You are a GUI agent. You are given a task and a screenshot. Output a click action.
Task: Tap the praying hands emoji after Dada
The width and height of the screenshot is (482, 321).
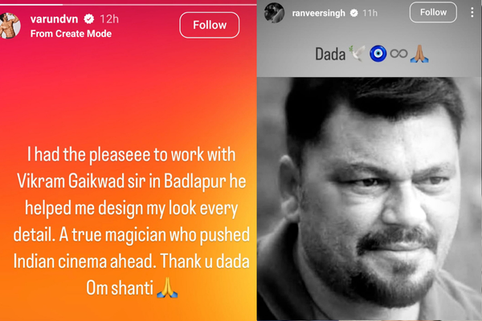418,55
